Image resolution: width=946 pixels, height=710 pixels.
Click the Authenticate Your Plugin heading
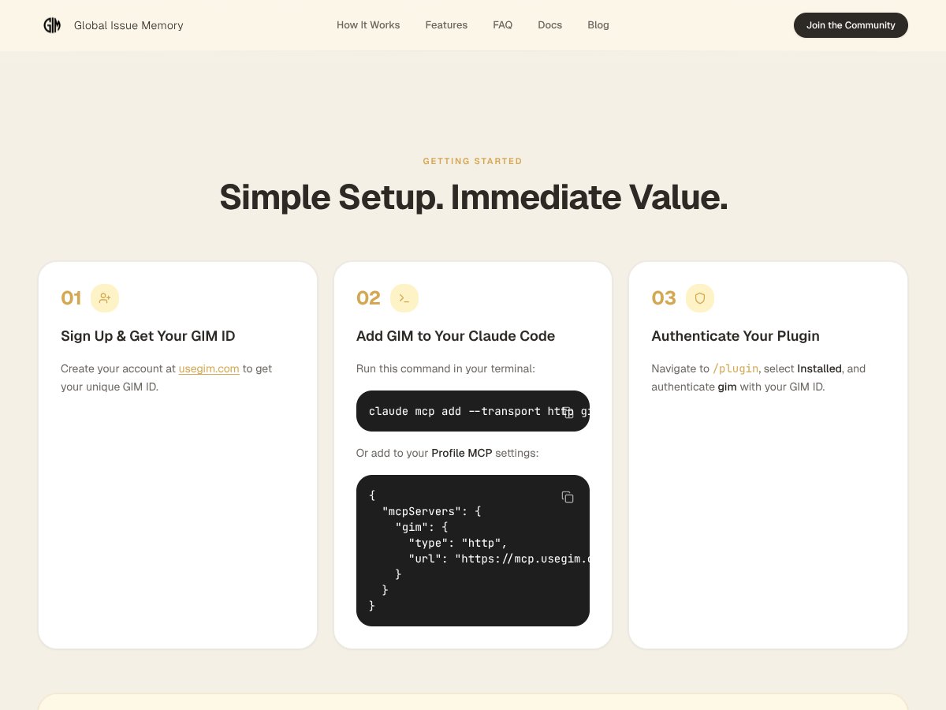(736, 336)
